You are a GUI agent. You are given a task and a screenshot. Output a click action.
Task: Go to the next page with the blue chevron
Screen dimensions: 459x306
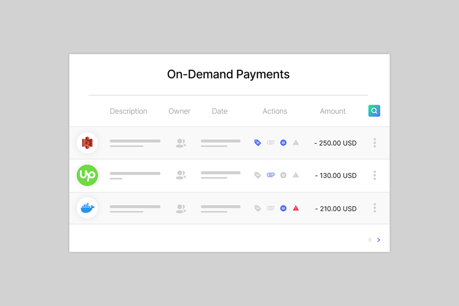[379, 240]
